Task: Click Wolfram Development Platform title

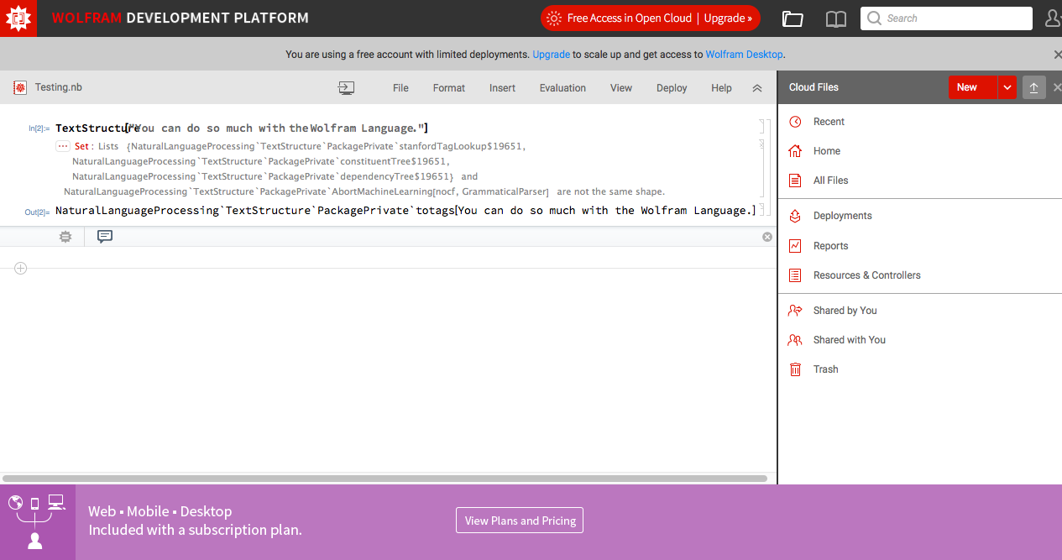Action: coord(180,18)
